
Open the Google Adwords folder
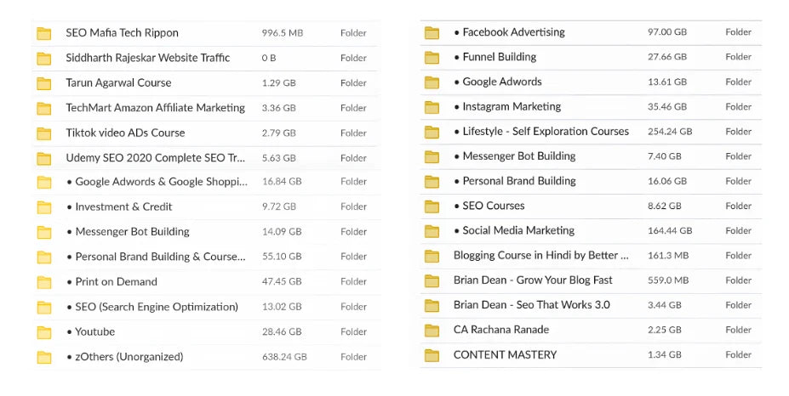click(x=502, y=82)
